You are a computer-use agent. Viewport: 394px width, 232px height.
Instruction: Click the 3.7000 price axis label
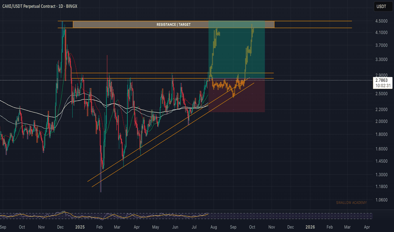(381, 46)
